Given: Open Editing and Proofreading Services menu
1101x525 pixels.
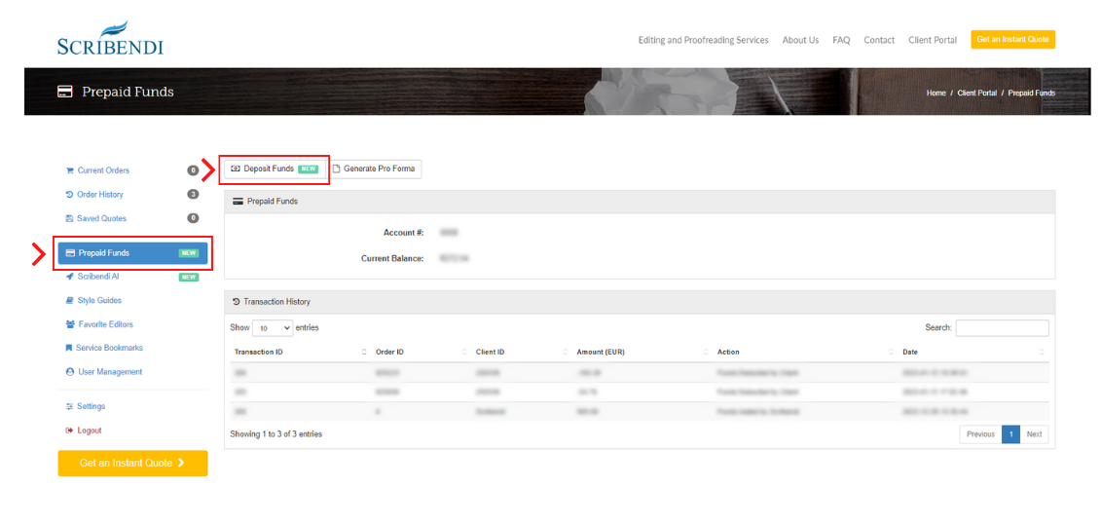Looking at the screenshot, I should [x=703, y=40].
